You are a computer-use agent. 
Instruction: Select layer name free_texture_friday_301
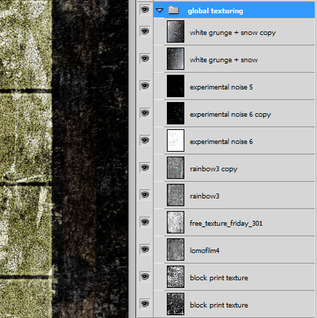click(226, 224)
